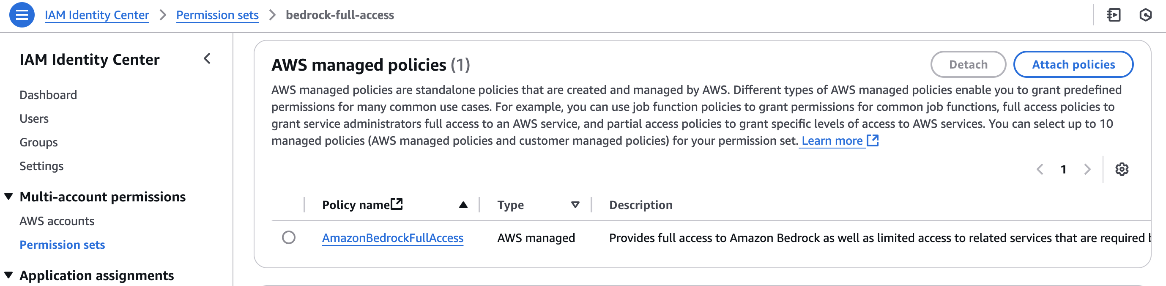
Task: Go to next page of policies
Action: [x=1087, y=169]
